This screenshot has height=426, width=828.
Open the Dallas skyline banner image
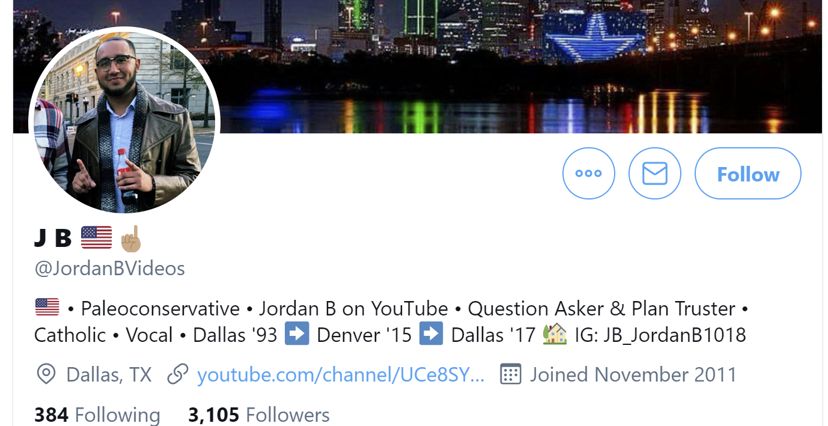coord(417,66)
